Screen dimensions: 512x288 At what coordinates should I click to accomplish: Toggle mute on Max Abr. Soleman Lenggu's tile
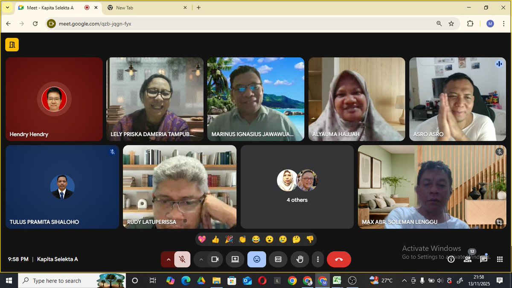coord(499,151)
